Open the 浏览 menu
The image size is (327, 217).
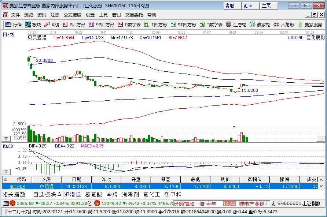coord(29,15)
